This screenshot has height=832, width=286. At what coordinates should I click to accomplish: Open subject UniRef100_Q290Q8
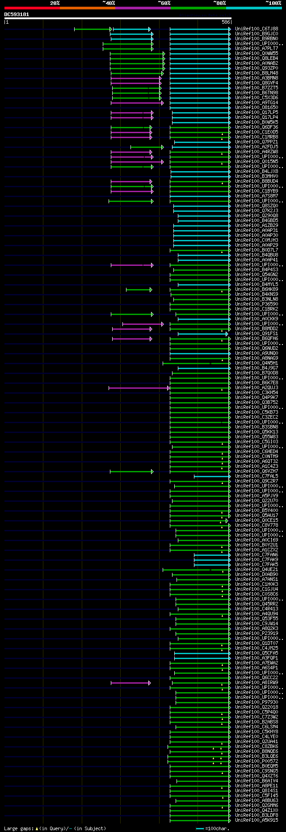[x=257, y=216]
